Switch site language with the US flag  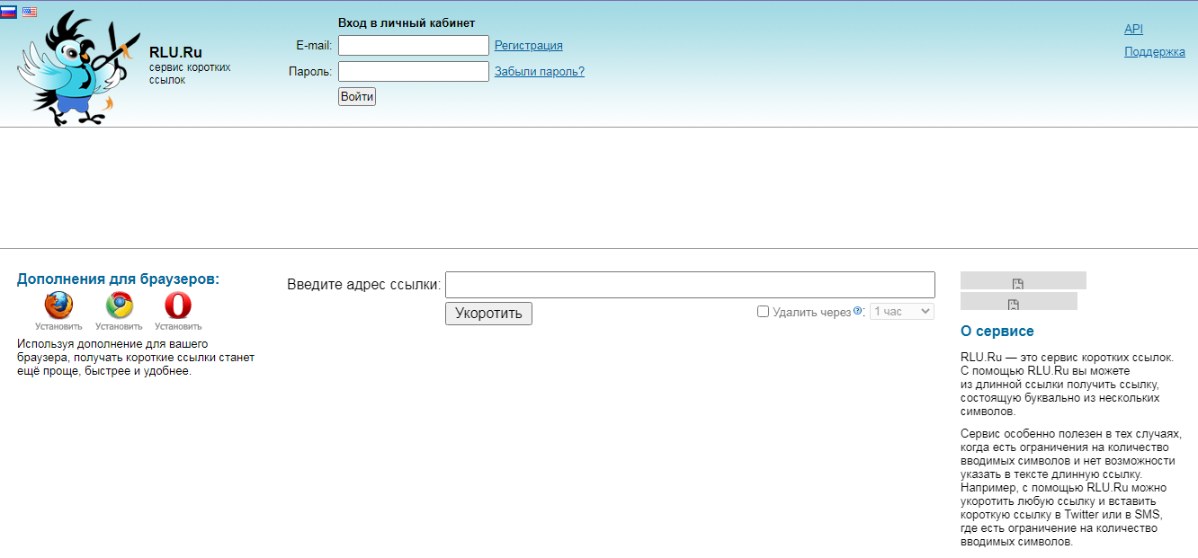(30, 13)
